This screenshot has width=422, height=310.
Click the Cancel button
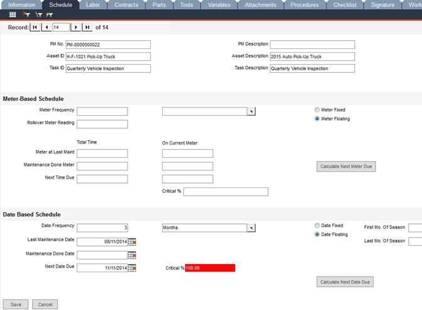(45, 304)
